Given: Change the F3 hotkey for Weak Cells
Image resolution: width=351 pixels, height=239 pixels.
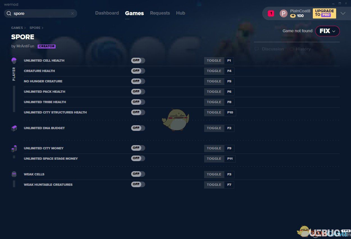Looking at the screenshot, I should [229, 174].
